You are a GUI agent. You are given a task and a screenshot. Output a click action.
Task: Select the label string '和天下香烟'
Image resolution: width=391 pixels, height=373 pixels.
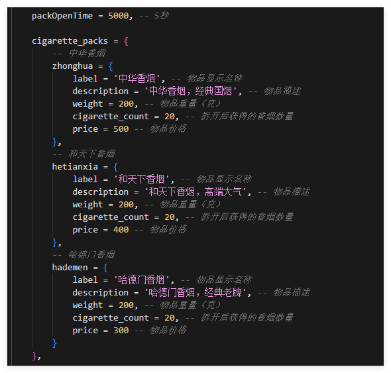(x=141, y=180)
